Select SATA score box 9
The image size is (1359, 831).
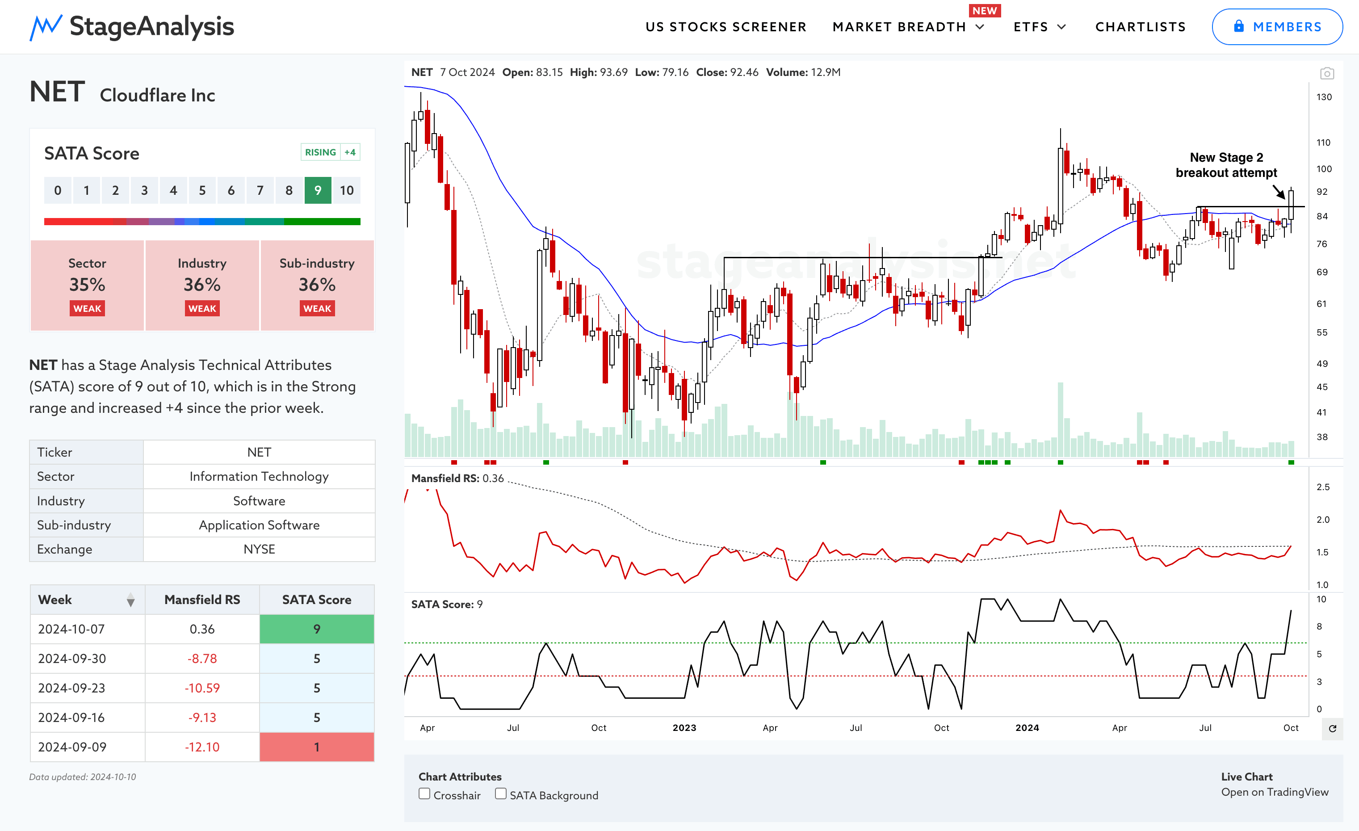tap(318, 190)
